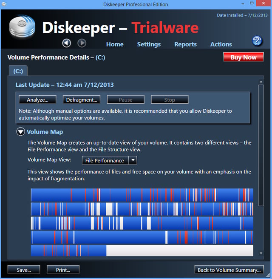Click the Diskeeper disk logo icon
Viewport: 272px width, 279px height.
point(22,27)
